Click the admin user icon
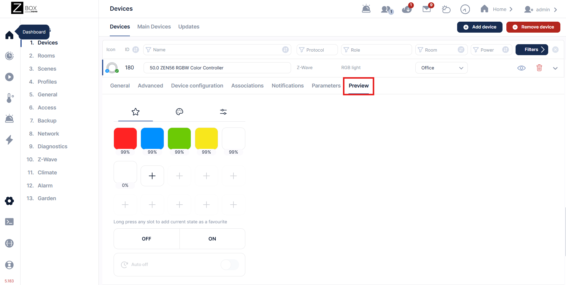The height and width of the screenshot is (285, 566). (528, 9)
